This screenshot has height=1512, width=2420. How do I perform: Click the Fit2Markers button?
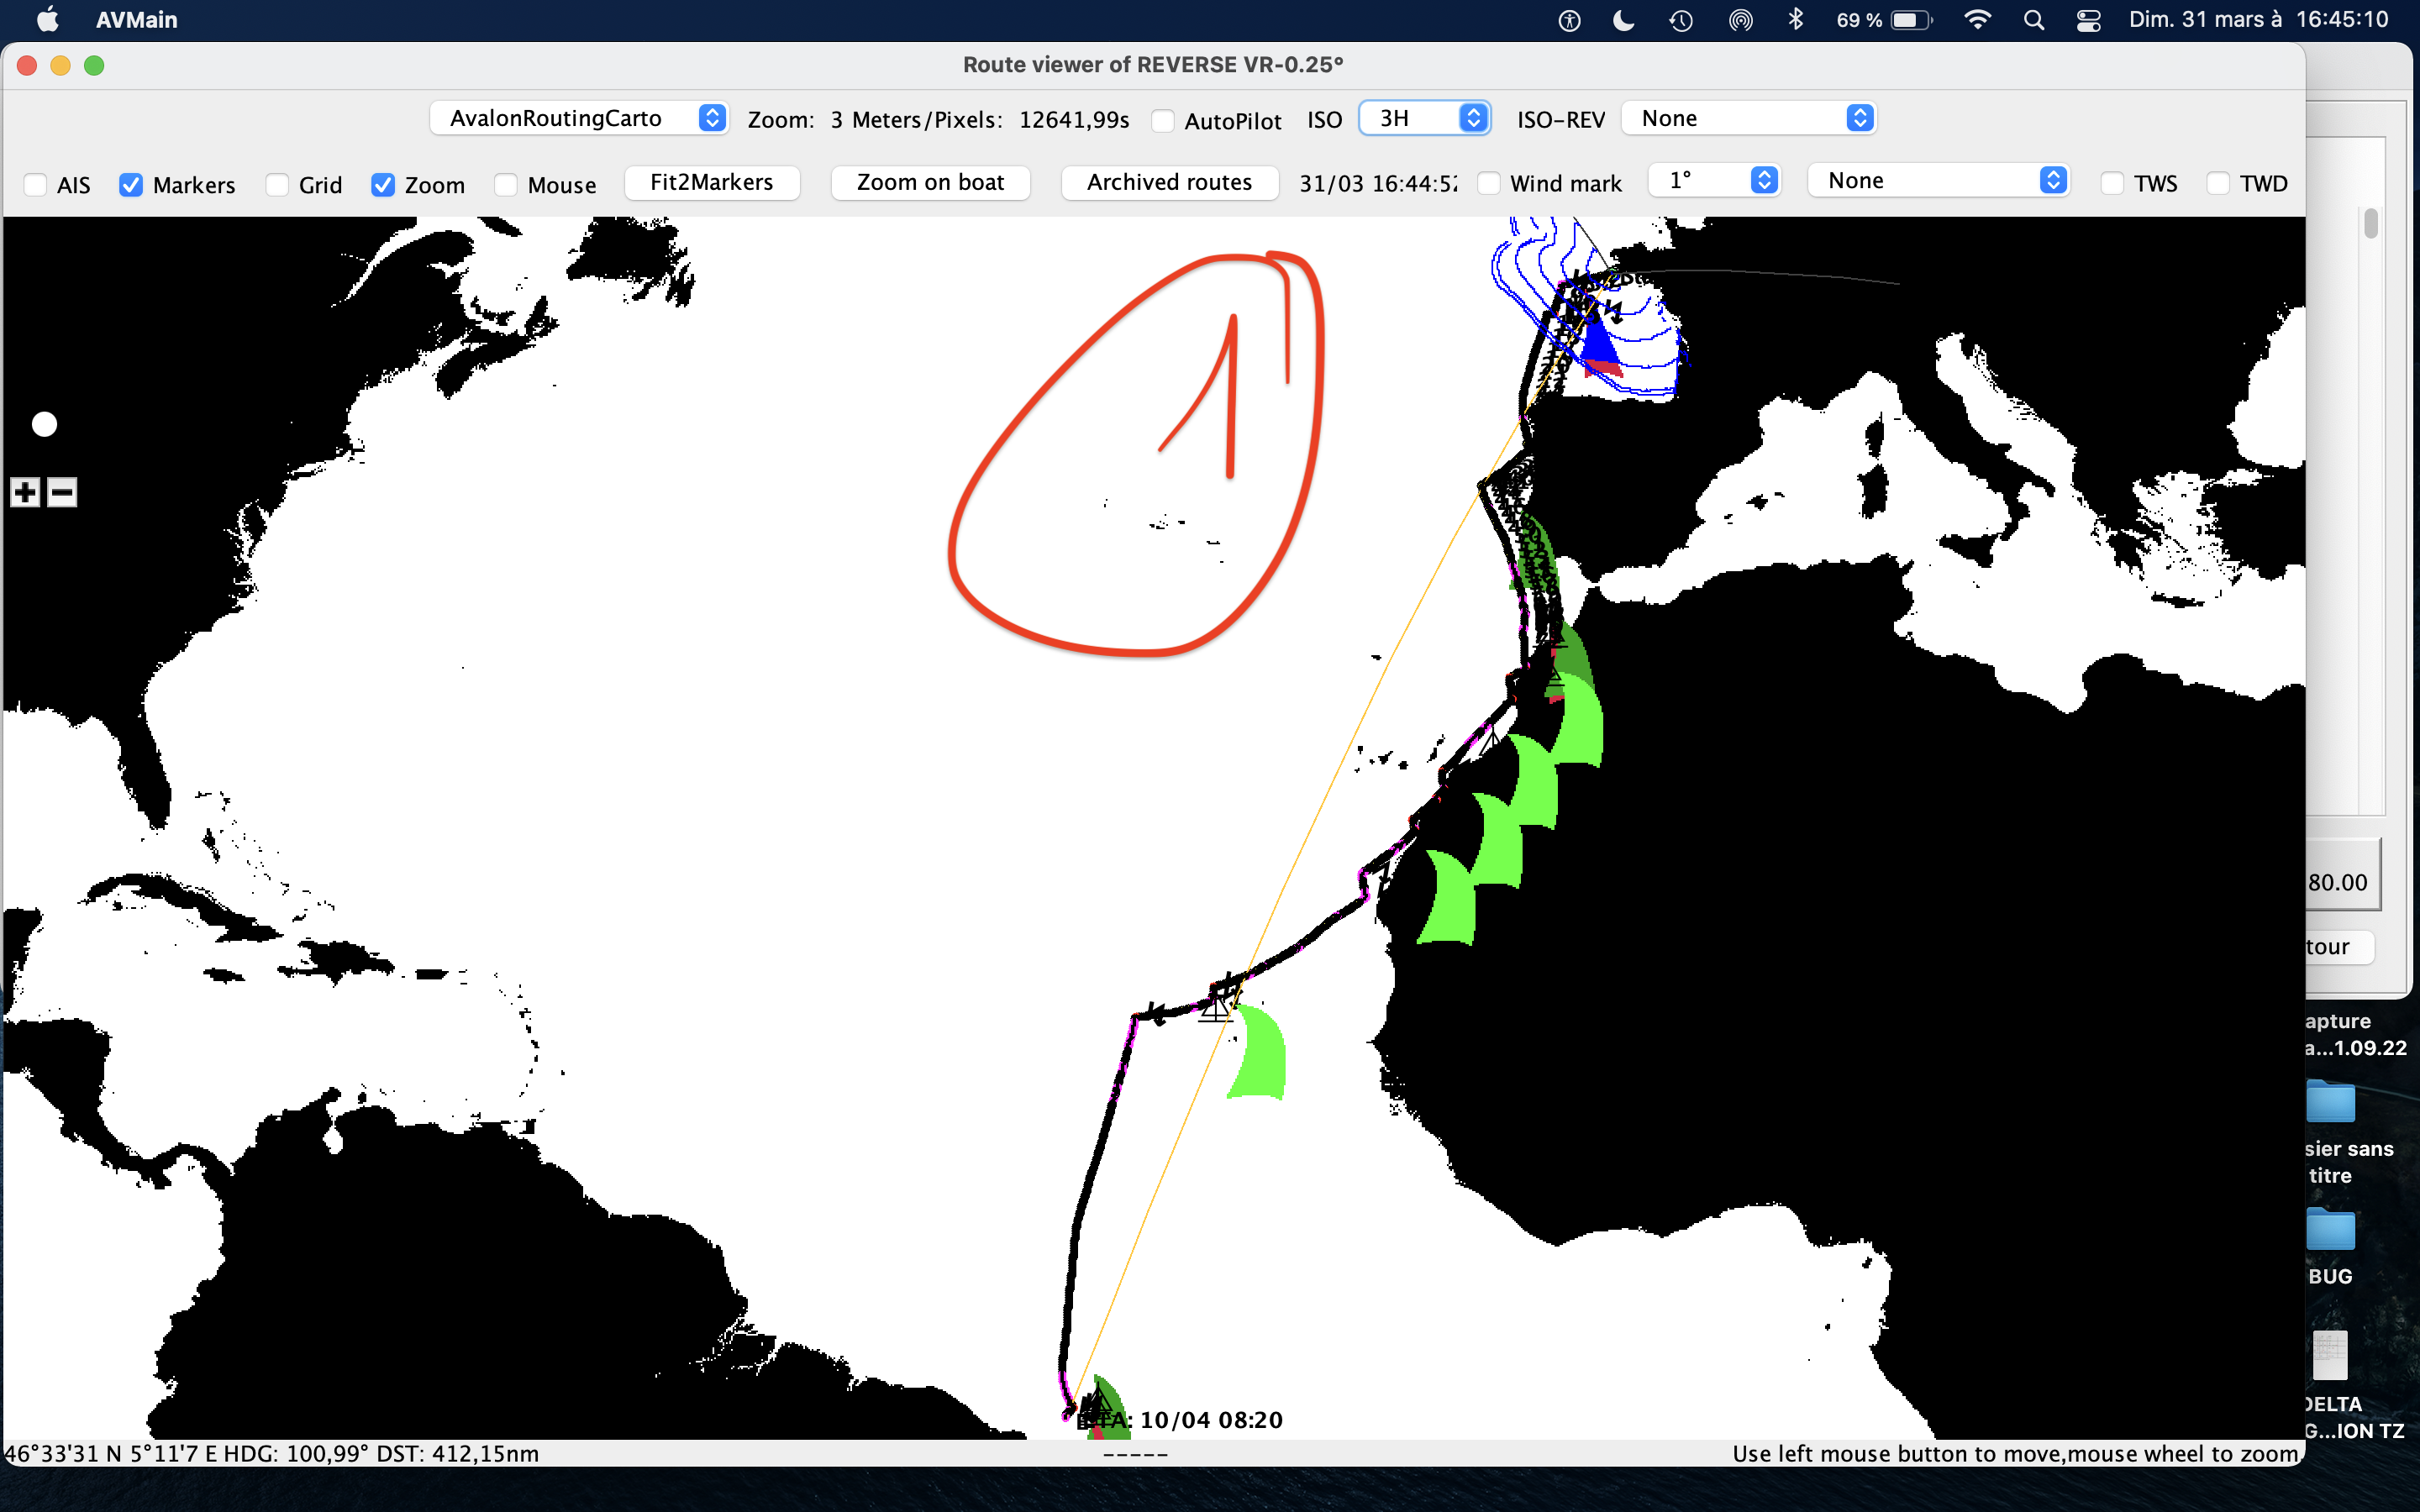(711, 182)
